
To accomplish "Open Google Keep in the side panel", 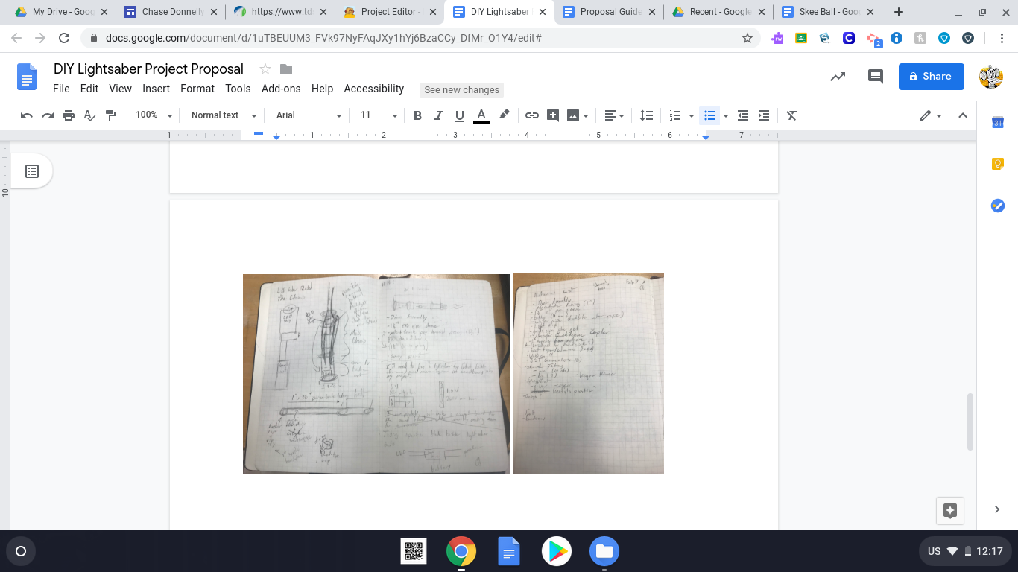I will coord(998,164).
